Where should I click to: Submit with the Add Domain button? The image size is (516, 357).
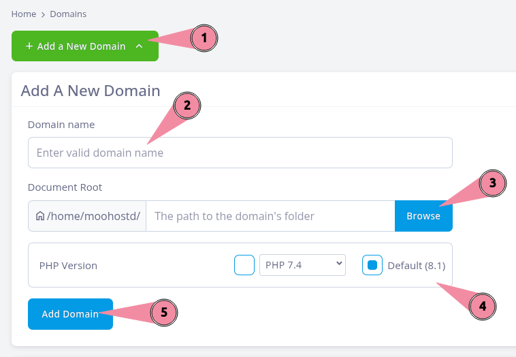pos(70,314)
